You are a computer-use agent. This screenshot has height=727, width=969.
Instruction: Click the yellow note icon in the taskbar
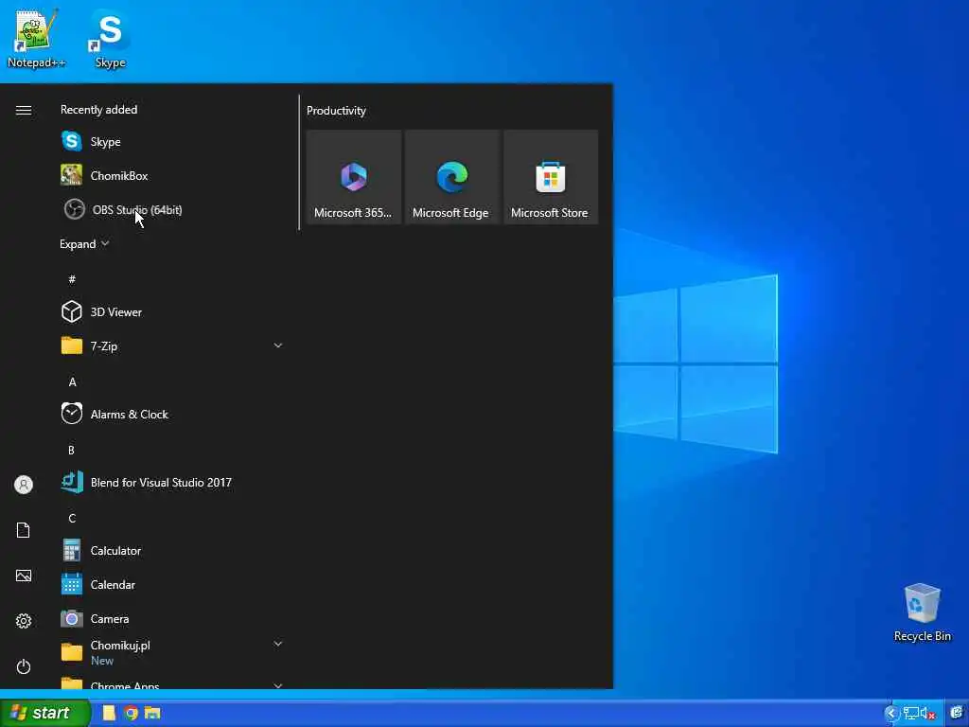click(x=109, y=713)
